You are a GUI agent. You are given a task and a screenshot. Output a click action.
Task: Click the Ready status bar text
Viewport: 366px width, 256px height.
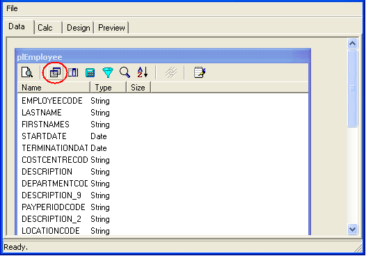15,247
